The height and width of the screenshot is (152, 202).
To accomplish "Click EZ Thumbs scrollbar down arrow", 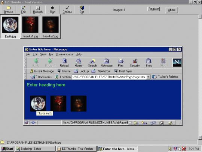I will tap(200, 137).
